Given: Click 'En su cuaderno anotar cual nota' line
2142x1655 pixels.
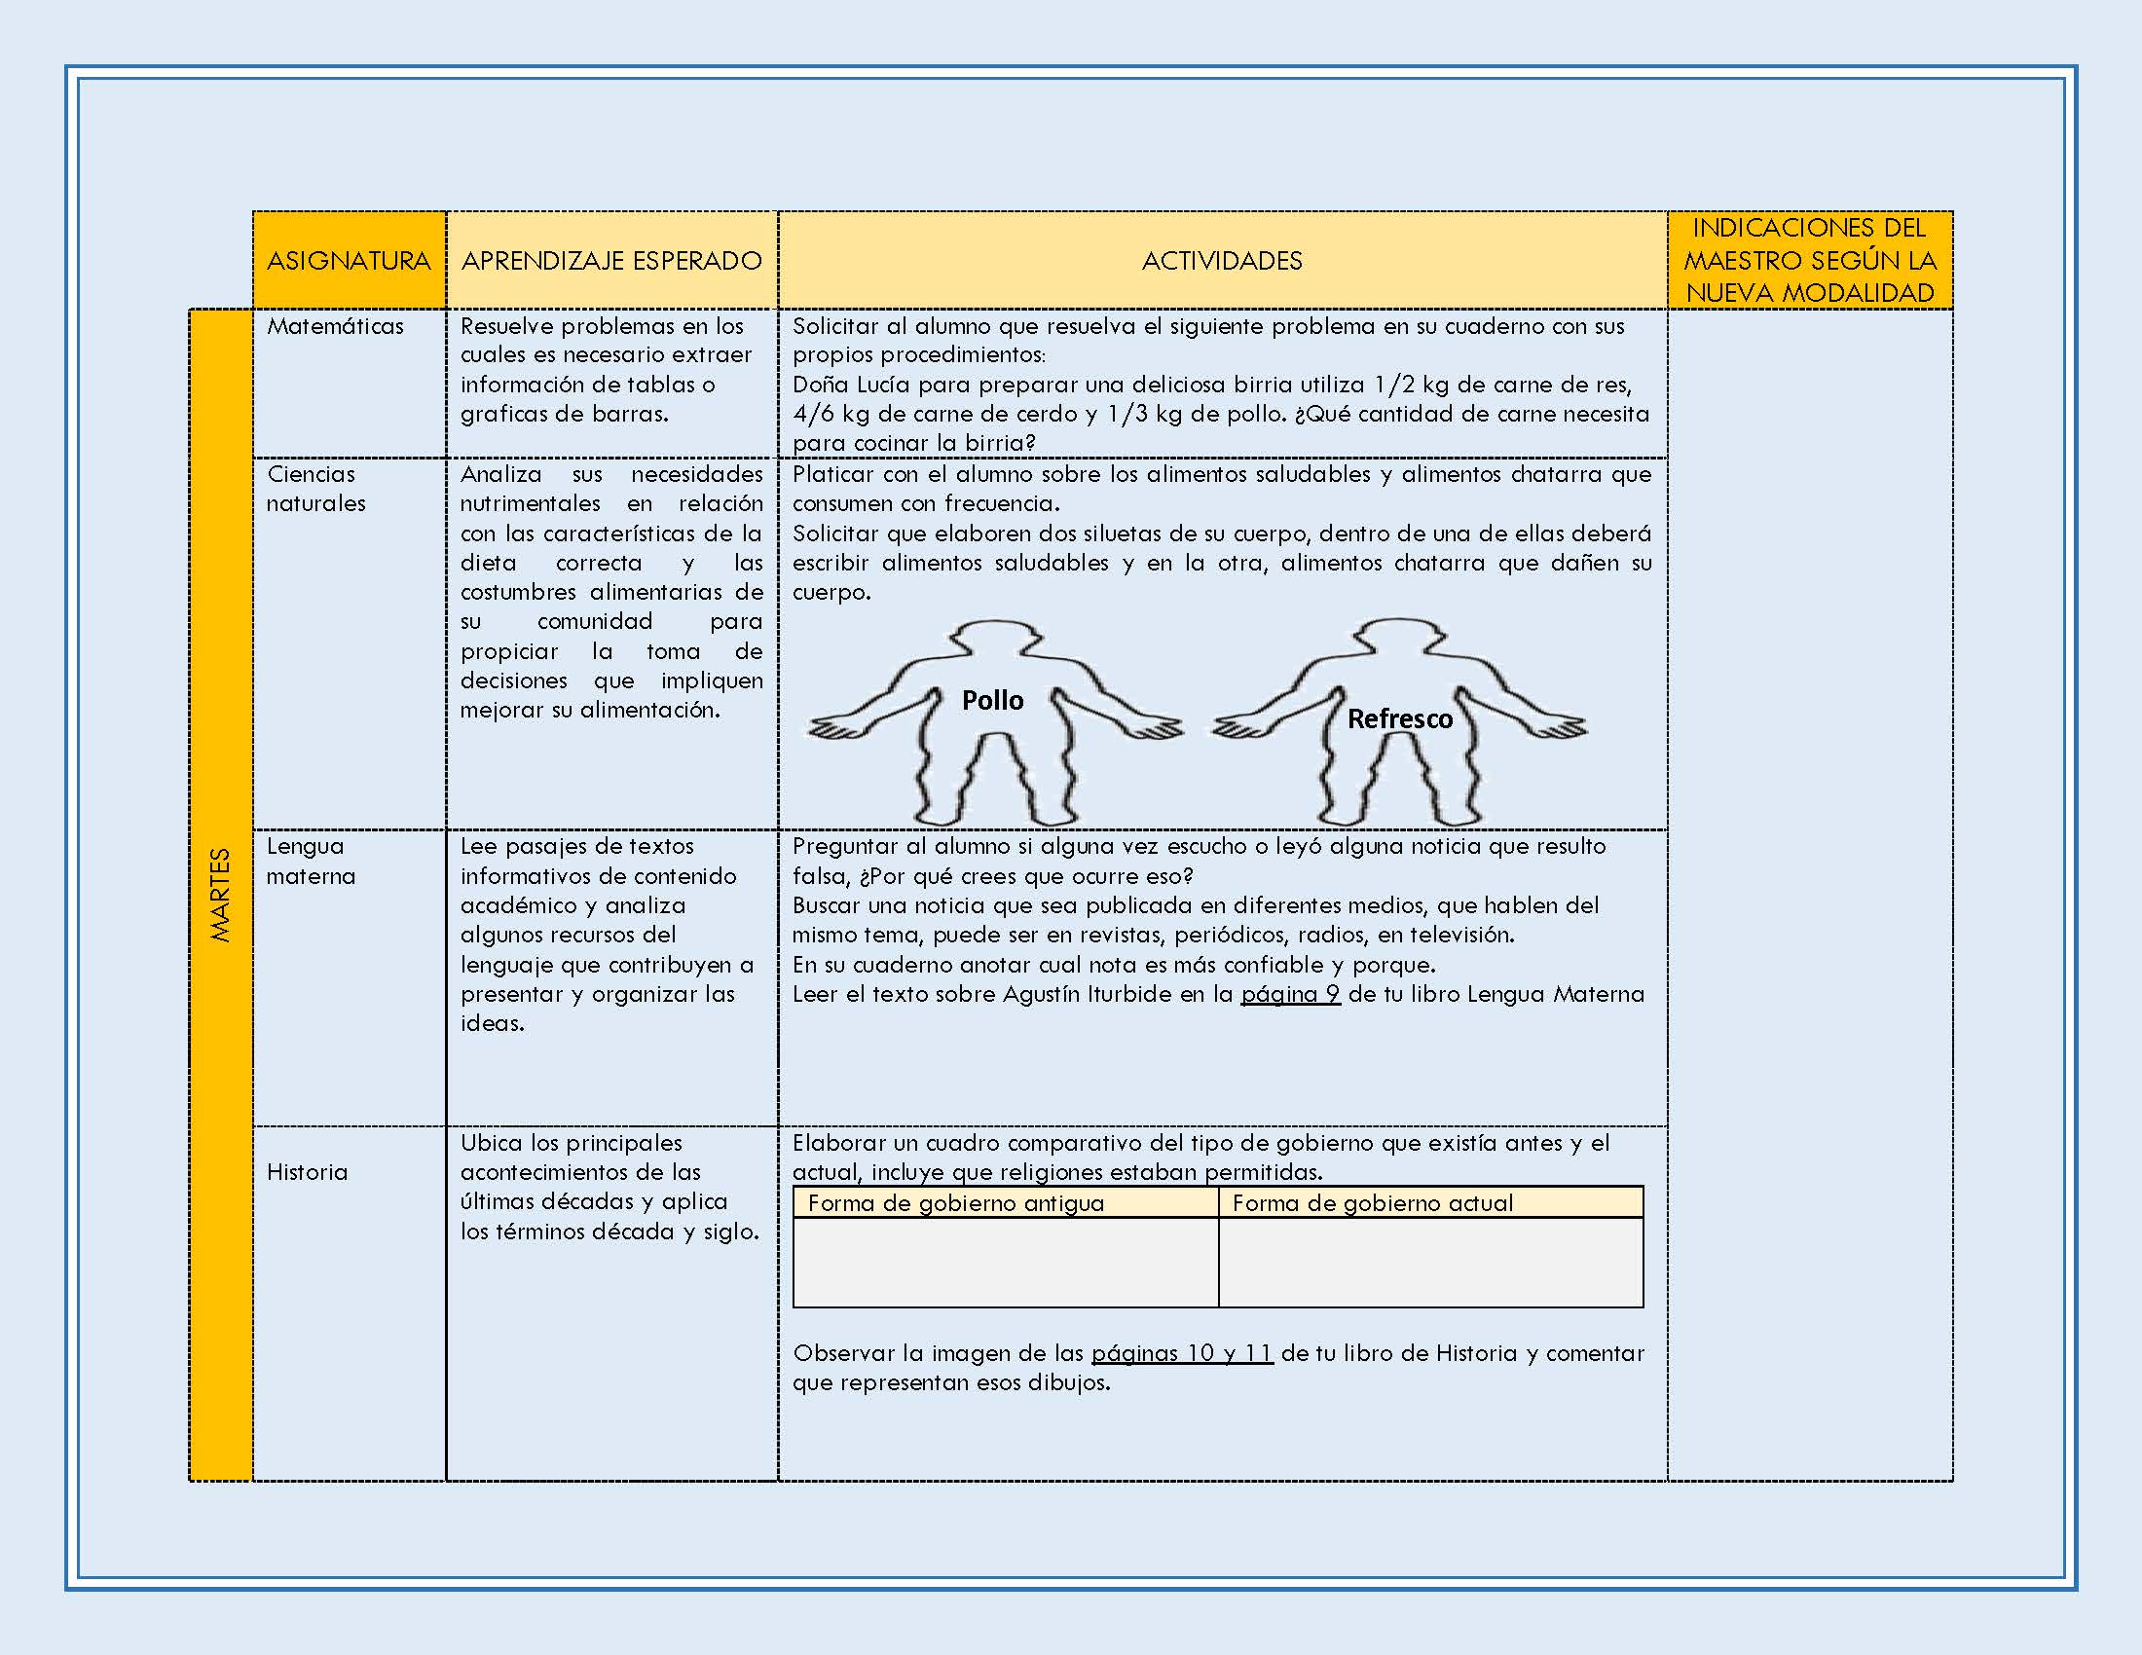Looking at the screenshot, I should click(1114, 965).
